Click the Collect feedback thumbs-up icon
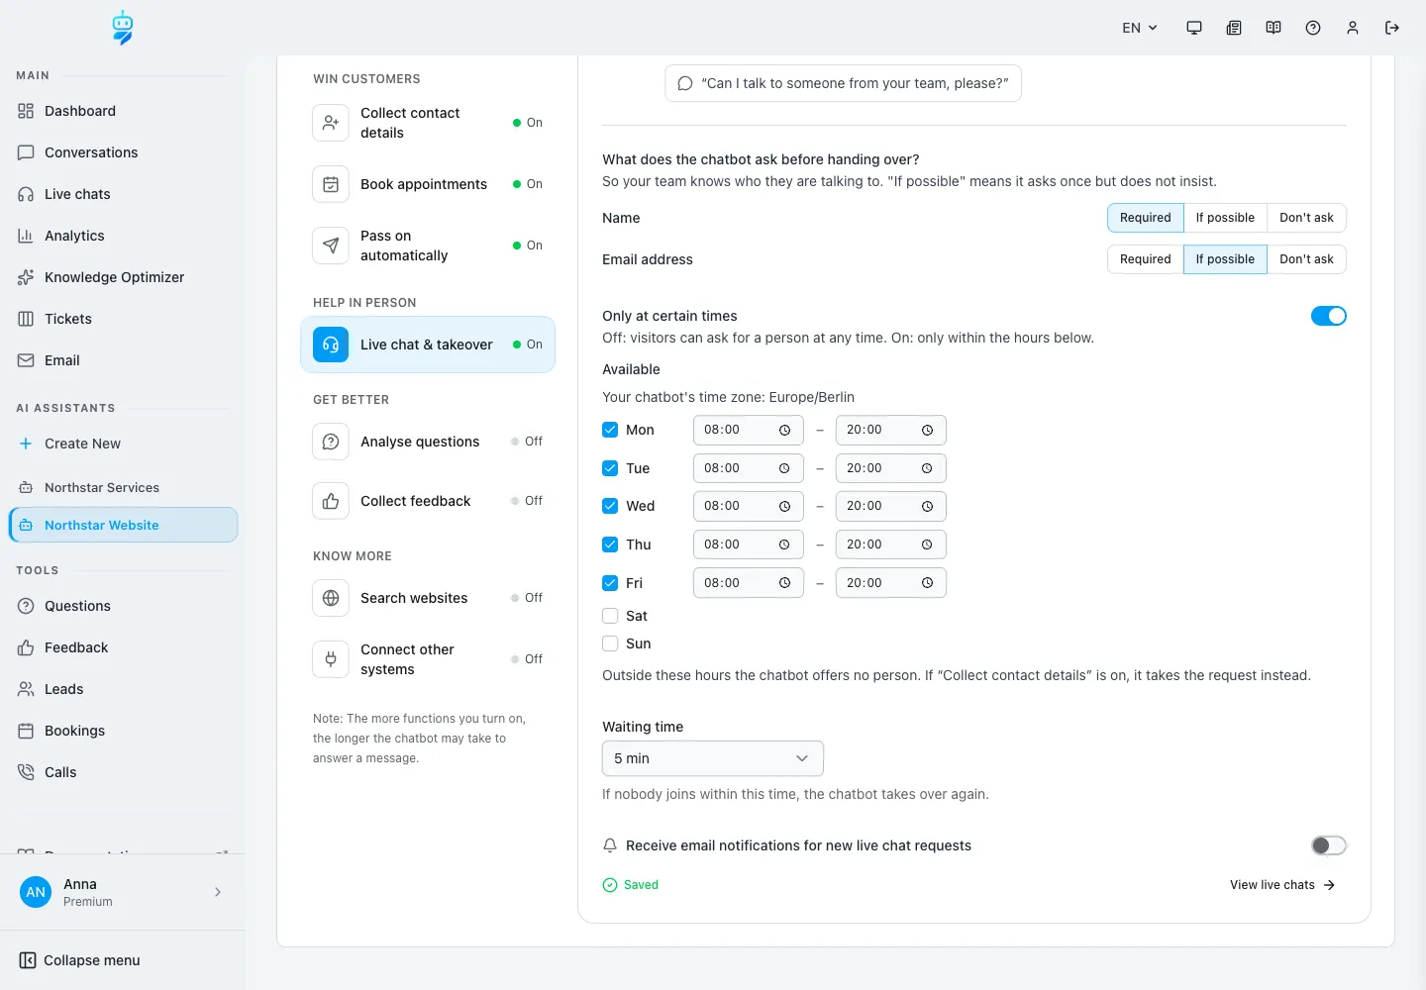 [331, 501]
